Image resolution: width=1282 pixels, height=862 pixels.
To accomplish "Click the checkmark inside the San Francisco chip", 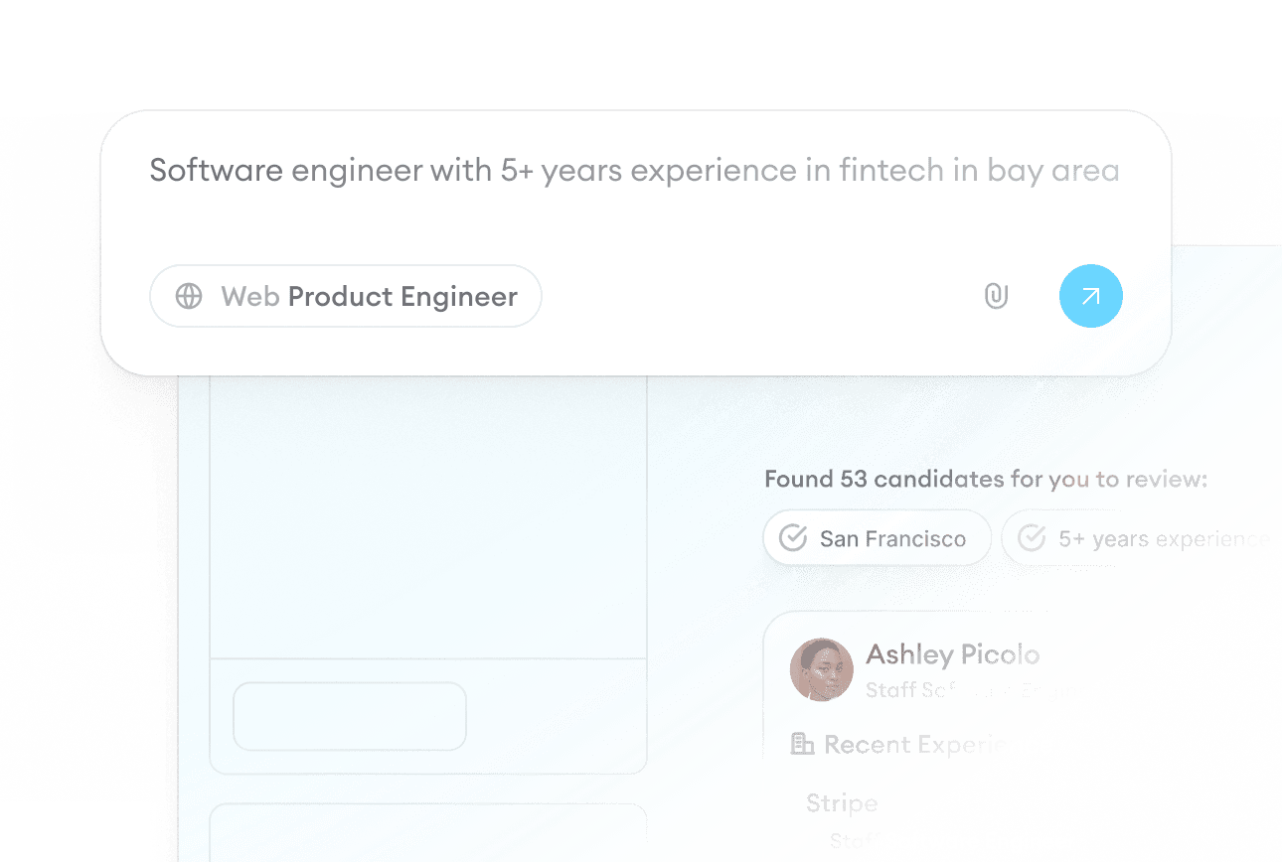I will coord(792,537).
